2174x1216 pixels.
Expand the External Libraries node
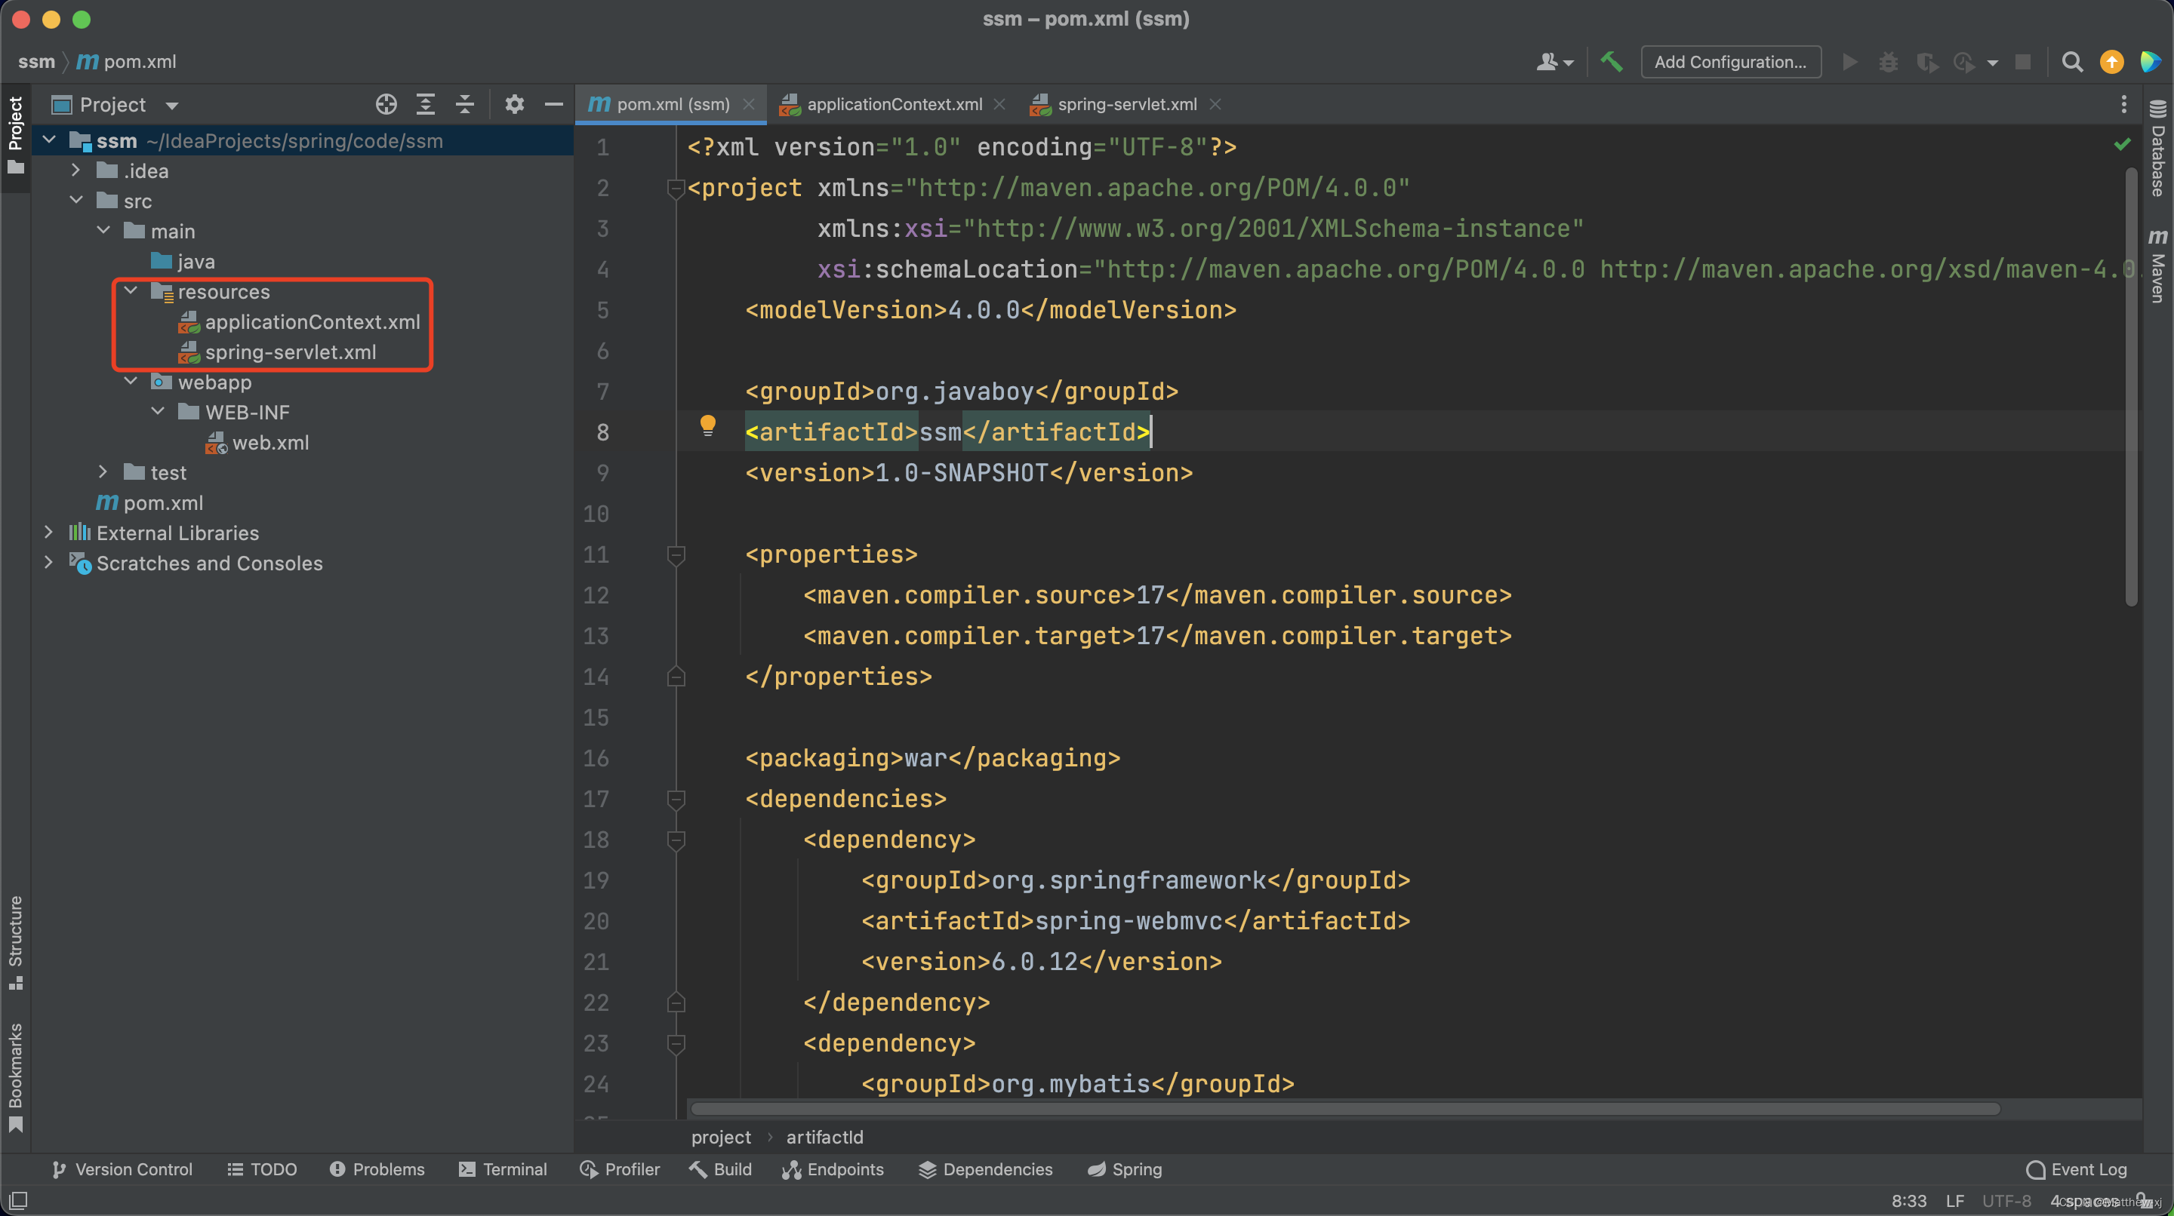point(49,532)
